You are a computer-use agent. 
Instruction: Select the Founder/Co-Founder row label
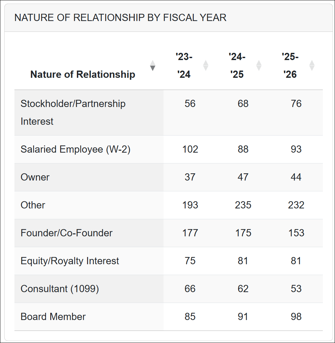(x=67, y=233)
